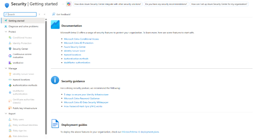This screenshot has height=139, width=258.
Task: Collapse the sidebar with double-chevron button
Action: pyautogui.click(x=45, y=15)
